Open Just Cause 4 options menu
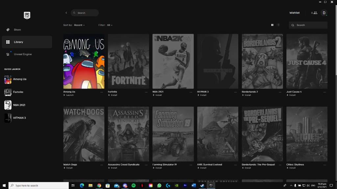This screenshot has width=337, height=189. [325, 92]
